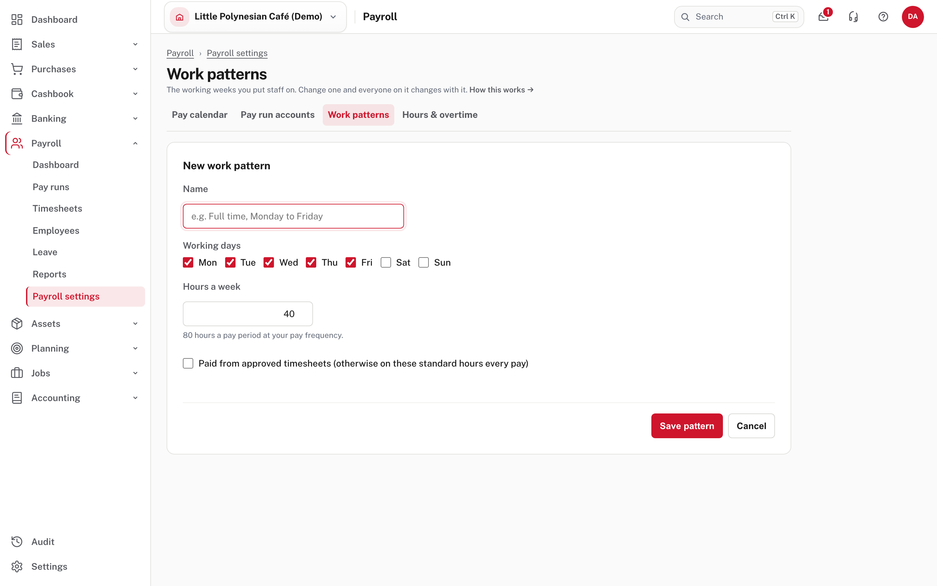Uncheck the Mon working day
The image size is (937, 586).
[x=188, y=262]
